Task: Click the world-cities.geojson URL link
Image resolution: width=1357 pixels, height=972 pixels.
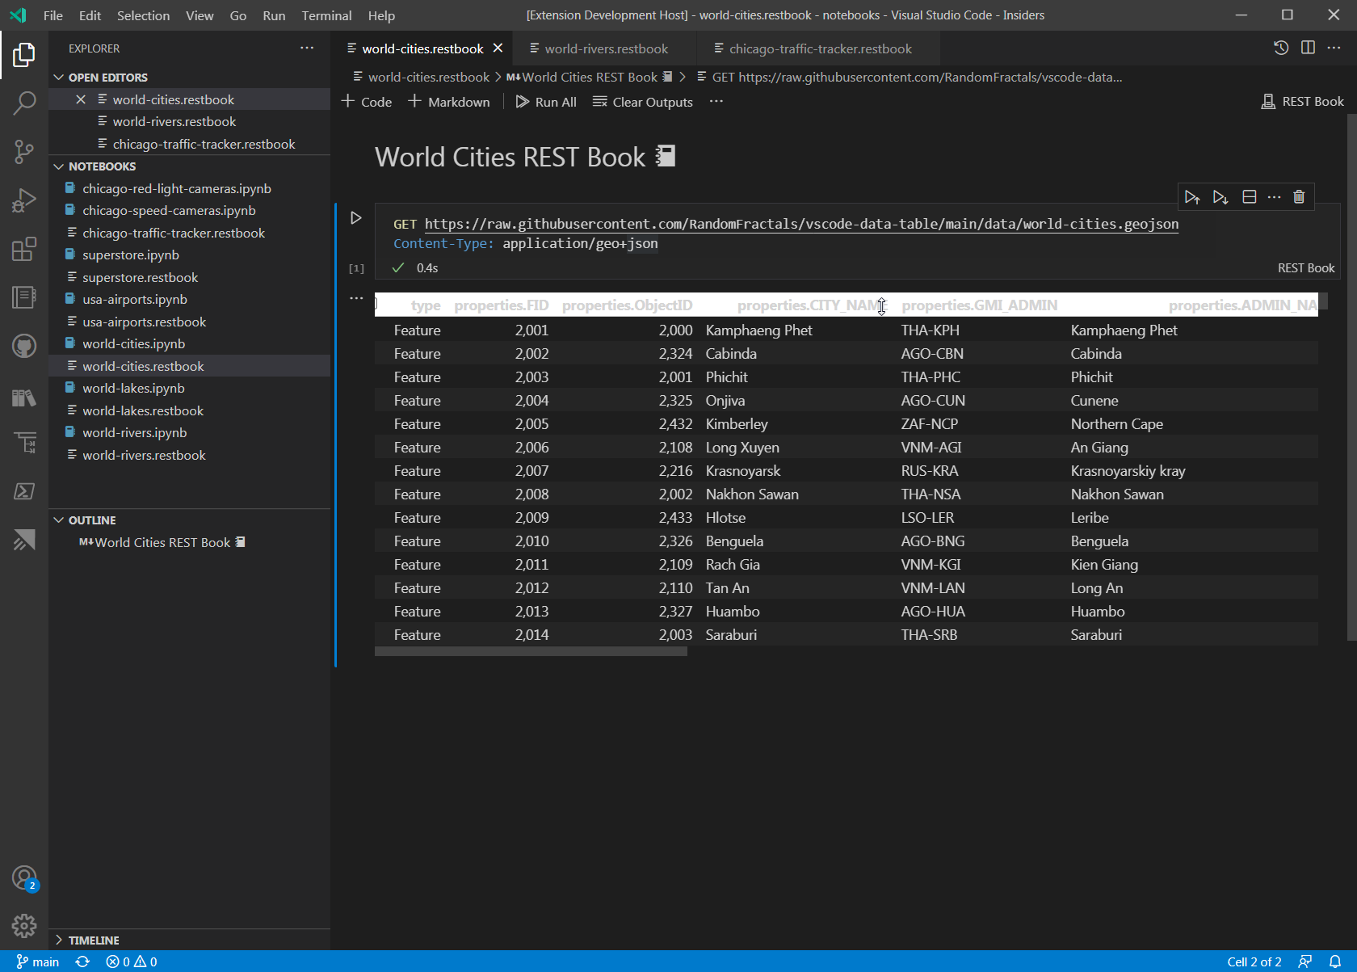Action: click(801, 224)
